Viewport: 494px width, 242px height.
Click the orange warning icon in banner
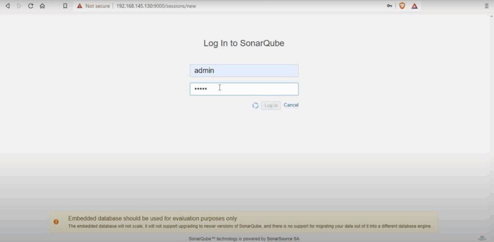[56, 222]
